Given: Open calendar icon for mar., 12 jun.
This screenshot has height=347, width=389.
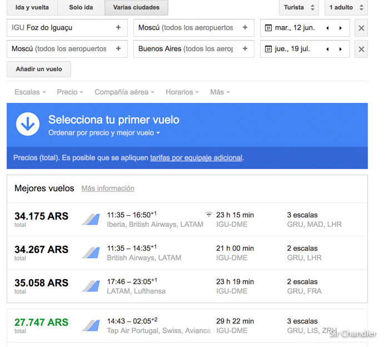Looking at the screenshot, I should (268, 28).
